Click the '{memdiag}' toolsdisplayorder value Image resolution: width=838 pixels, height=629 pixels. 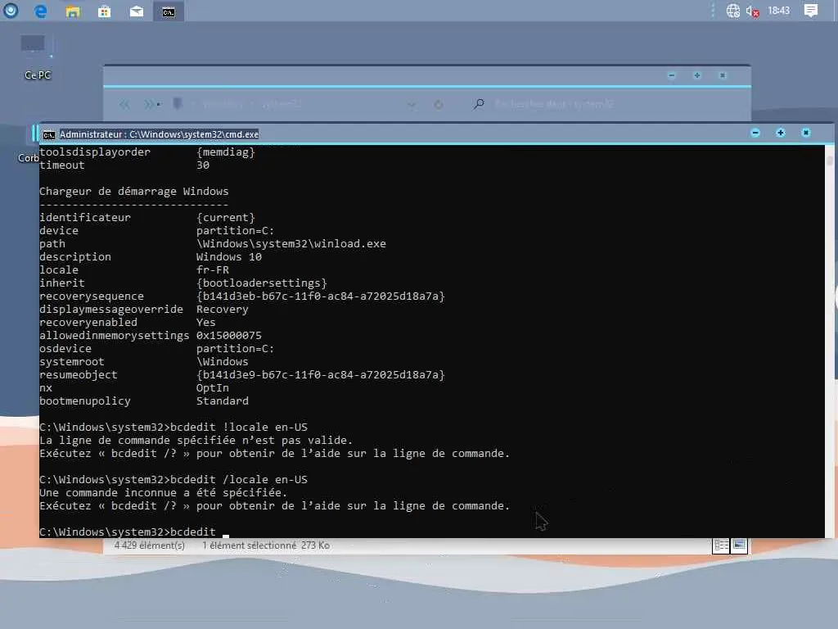click(x=226, y=152)
